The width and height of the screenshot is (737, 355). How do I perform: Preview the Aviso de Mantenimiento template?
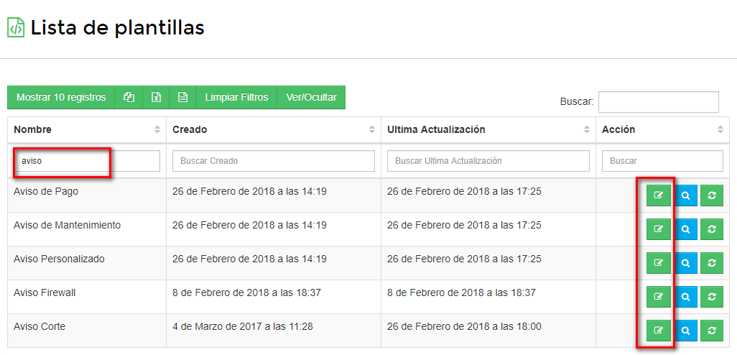pyautogui.click(x=686, y=229)
